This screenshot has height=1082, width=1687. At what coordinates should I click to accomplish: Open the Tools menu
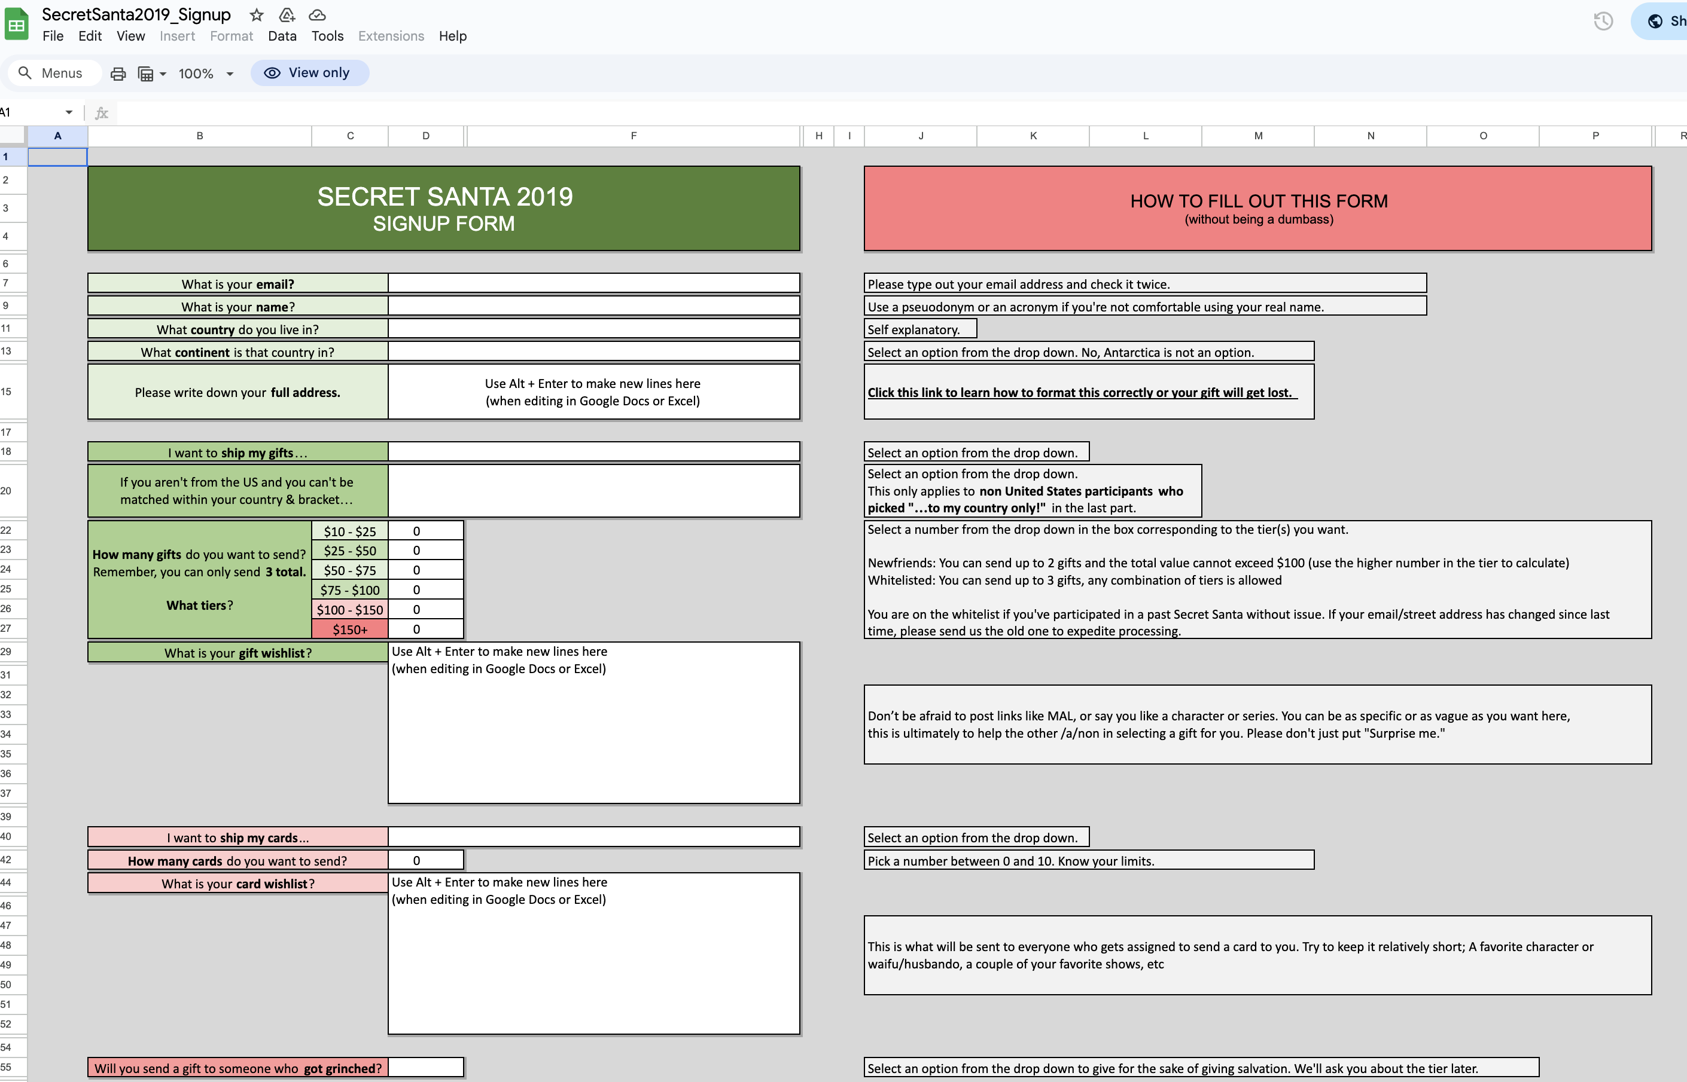tap(328, 36)
